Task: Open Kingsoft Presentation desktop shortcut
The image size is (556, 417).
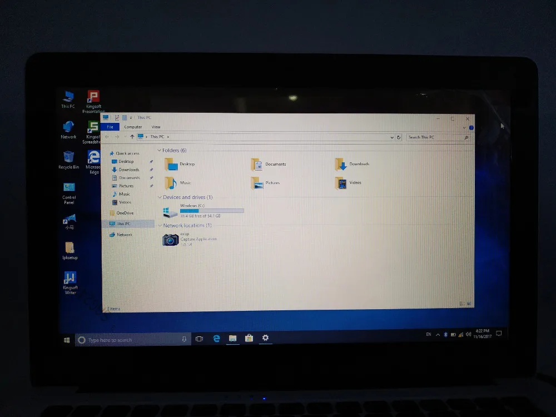Action: pyautogui.click(x=93, y=101)
